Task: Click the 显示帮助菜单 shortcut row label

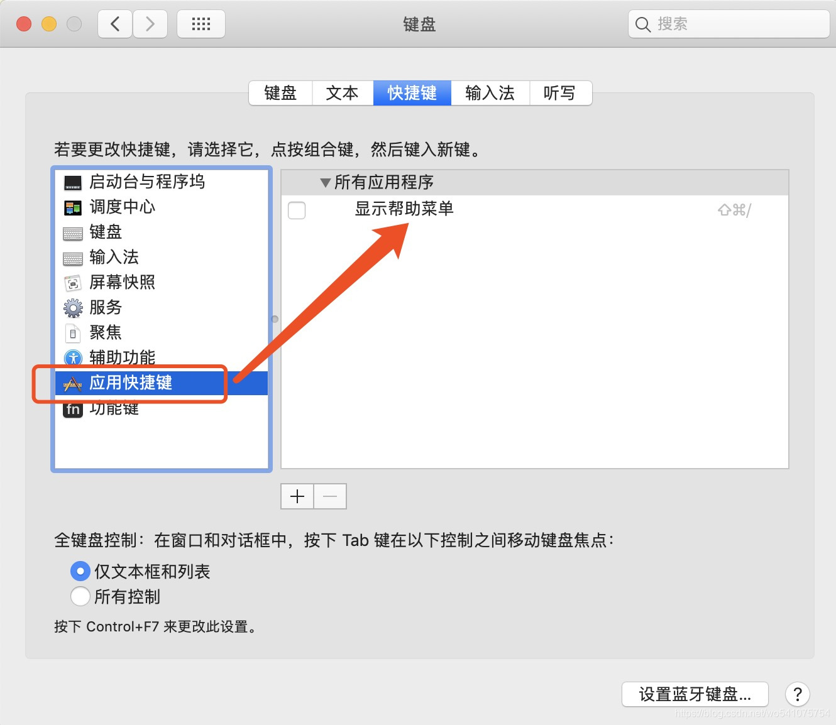Action: (x=404, y=209)
